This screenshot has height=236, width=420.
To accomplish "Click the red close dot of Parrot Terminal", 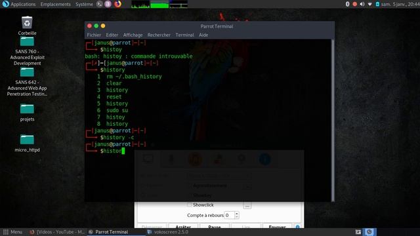I will coord(89,26).
